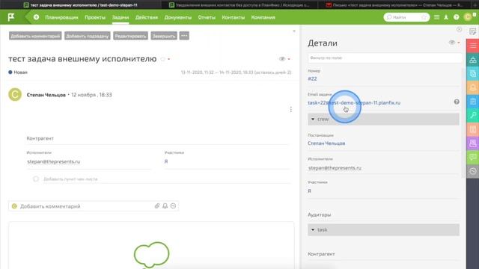Click the Новая status label
This screenshot has height=269, width=479.
click(x=20, y=72)
